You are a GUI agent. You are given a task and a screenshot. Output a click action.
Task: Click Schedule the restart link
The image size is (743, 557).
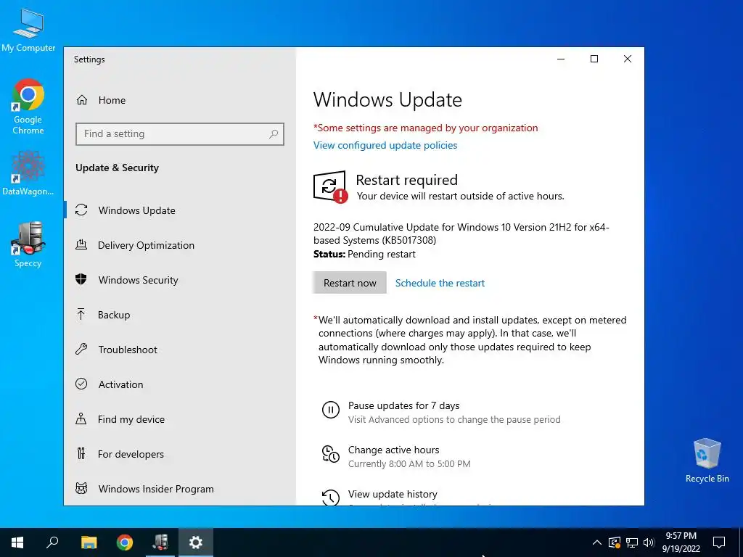[x=440, y=283]
